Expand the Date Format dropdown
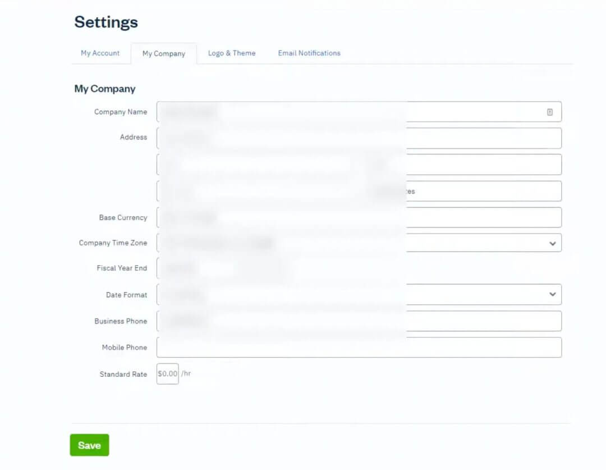The width and height of the screenshot is (606, 470). pos(359,294)
